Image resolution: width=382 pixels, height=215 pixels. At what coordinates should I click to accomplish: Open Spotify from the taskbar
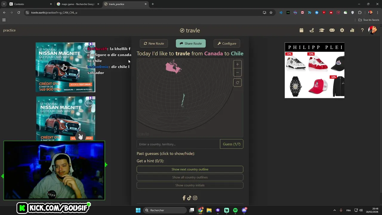click(235, 210)
